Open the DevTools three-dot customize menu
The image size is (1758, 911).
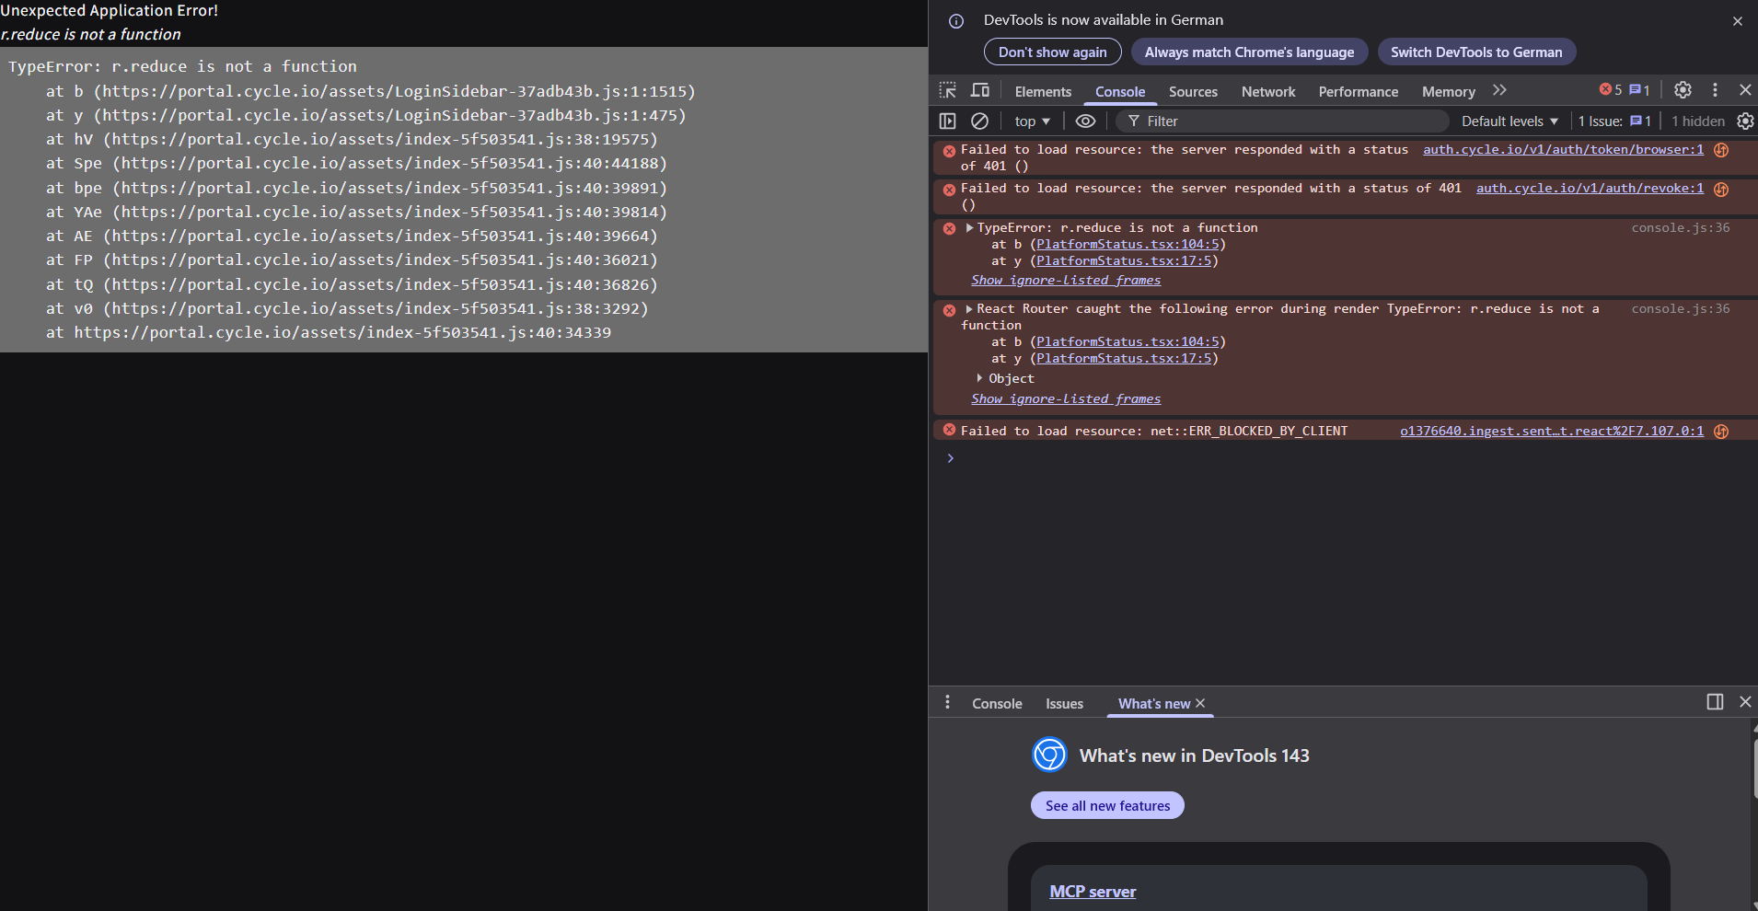click(1715, 90)
